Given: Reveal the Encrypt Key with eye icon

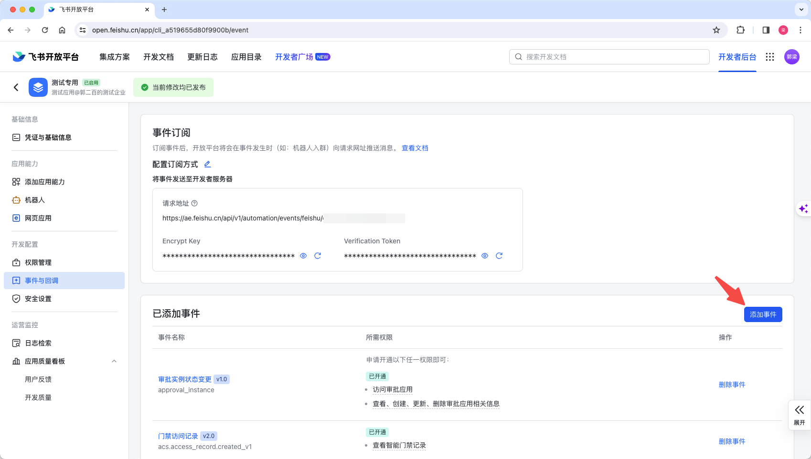Looking at the screenshot, I should click(303, 256).
